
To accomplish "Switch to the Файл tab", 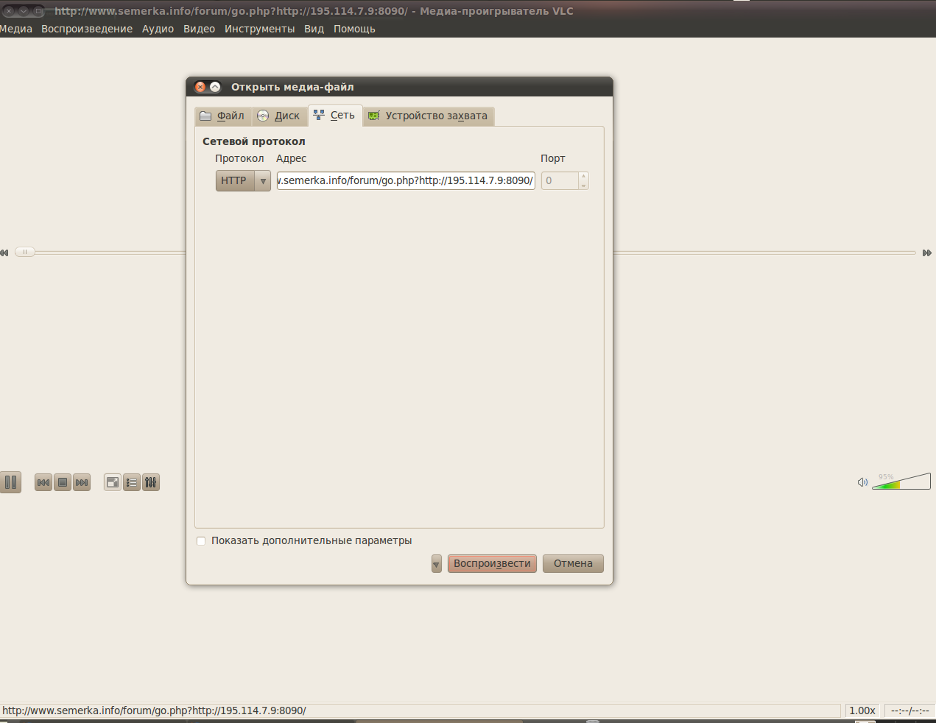I will pyautogui.click(x=222, y=116).
